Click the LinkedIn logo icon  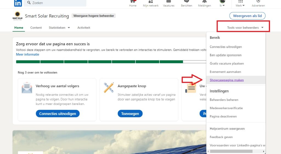pos(18,3)
